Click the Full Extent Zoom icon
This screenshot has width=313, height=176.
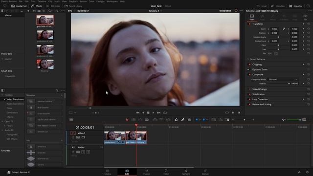[x=214, y=120]
